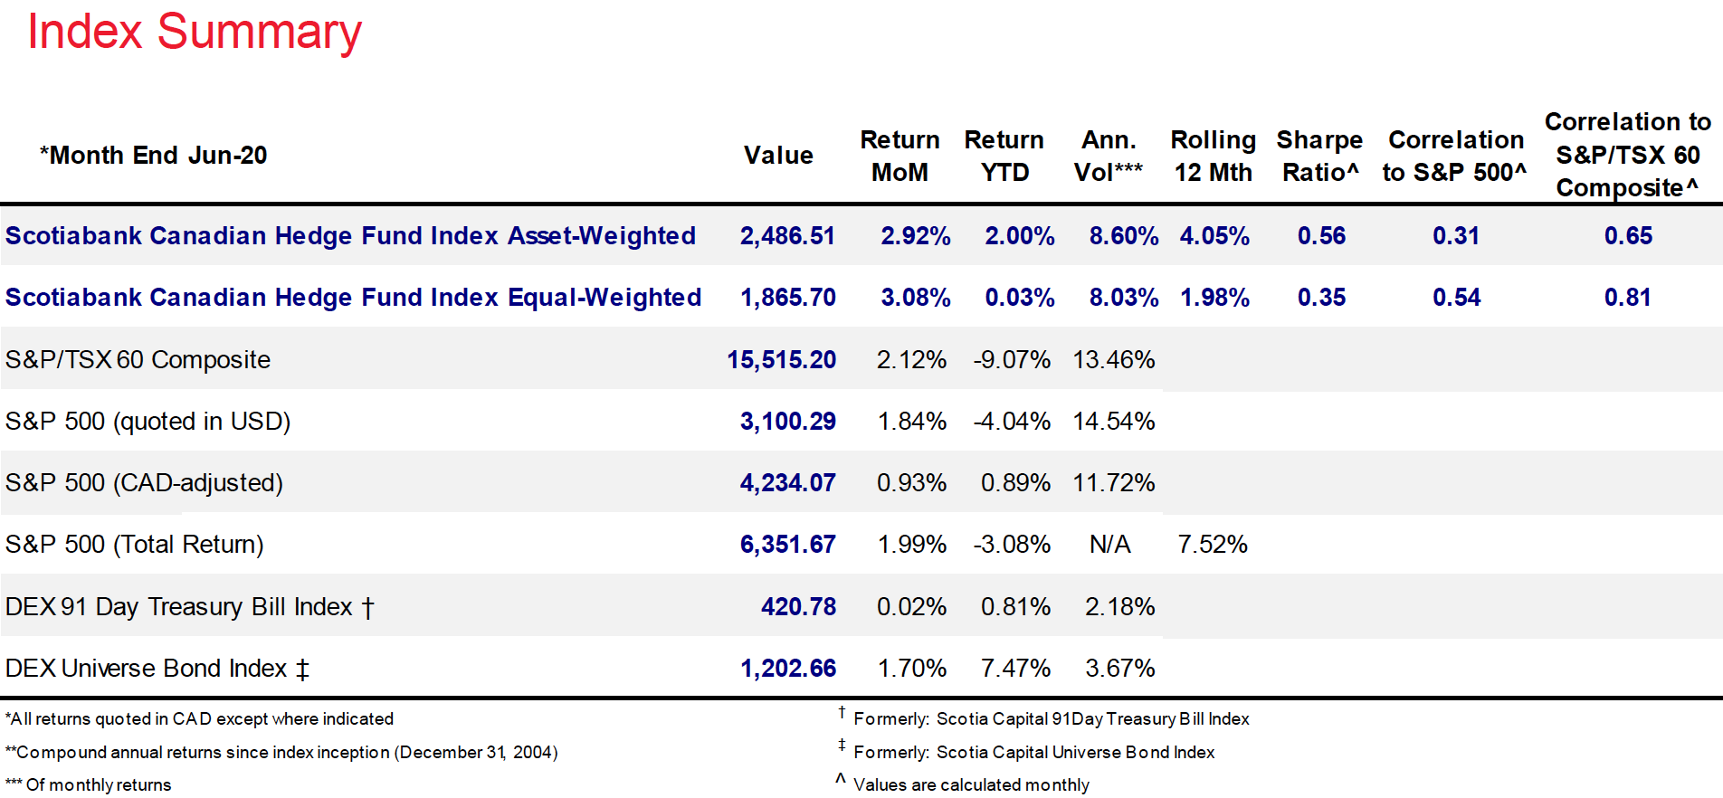Image resolution: width=1723 pixels, height=798 pixels.
Task: Click the S&P/TSX 60 Composite row label
Action: pos(138,360)
